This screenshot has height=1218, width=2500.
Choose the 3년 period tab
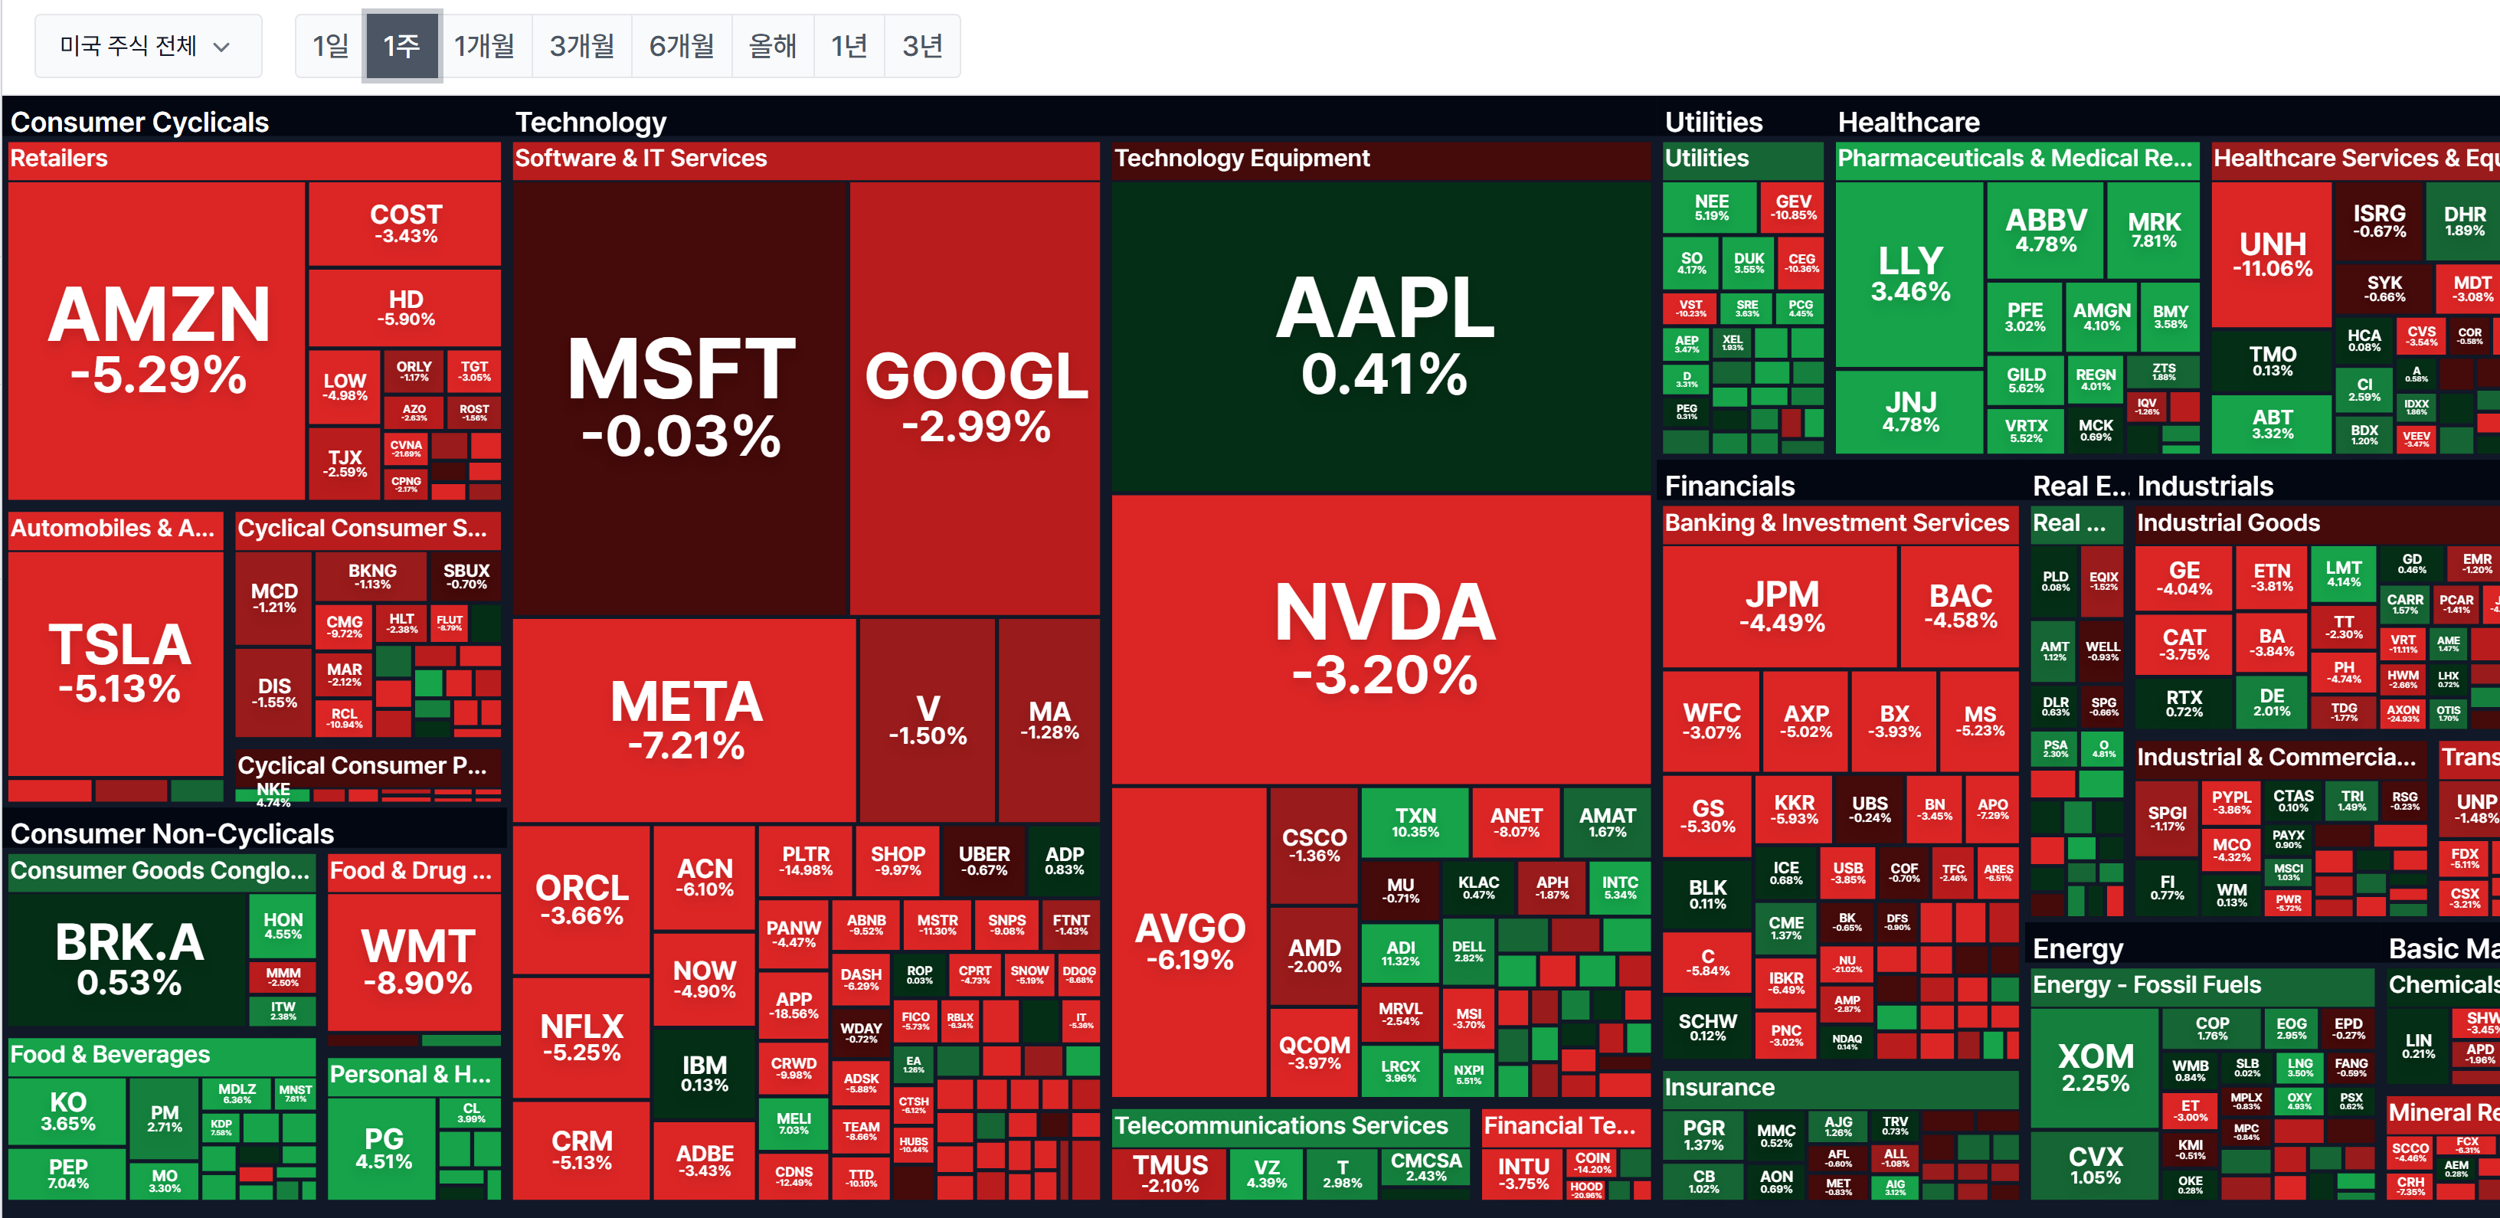pos(921,46)
